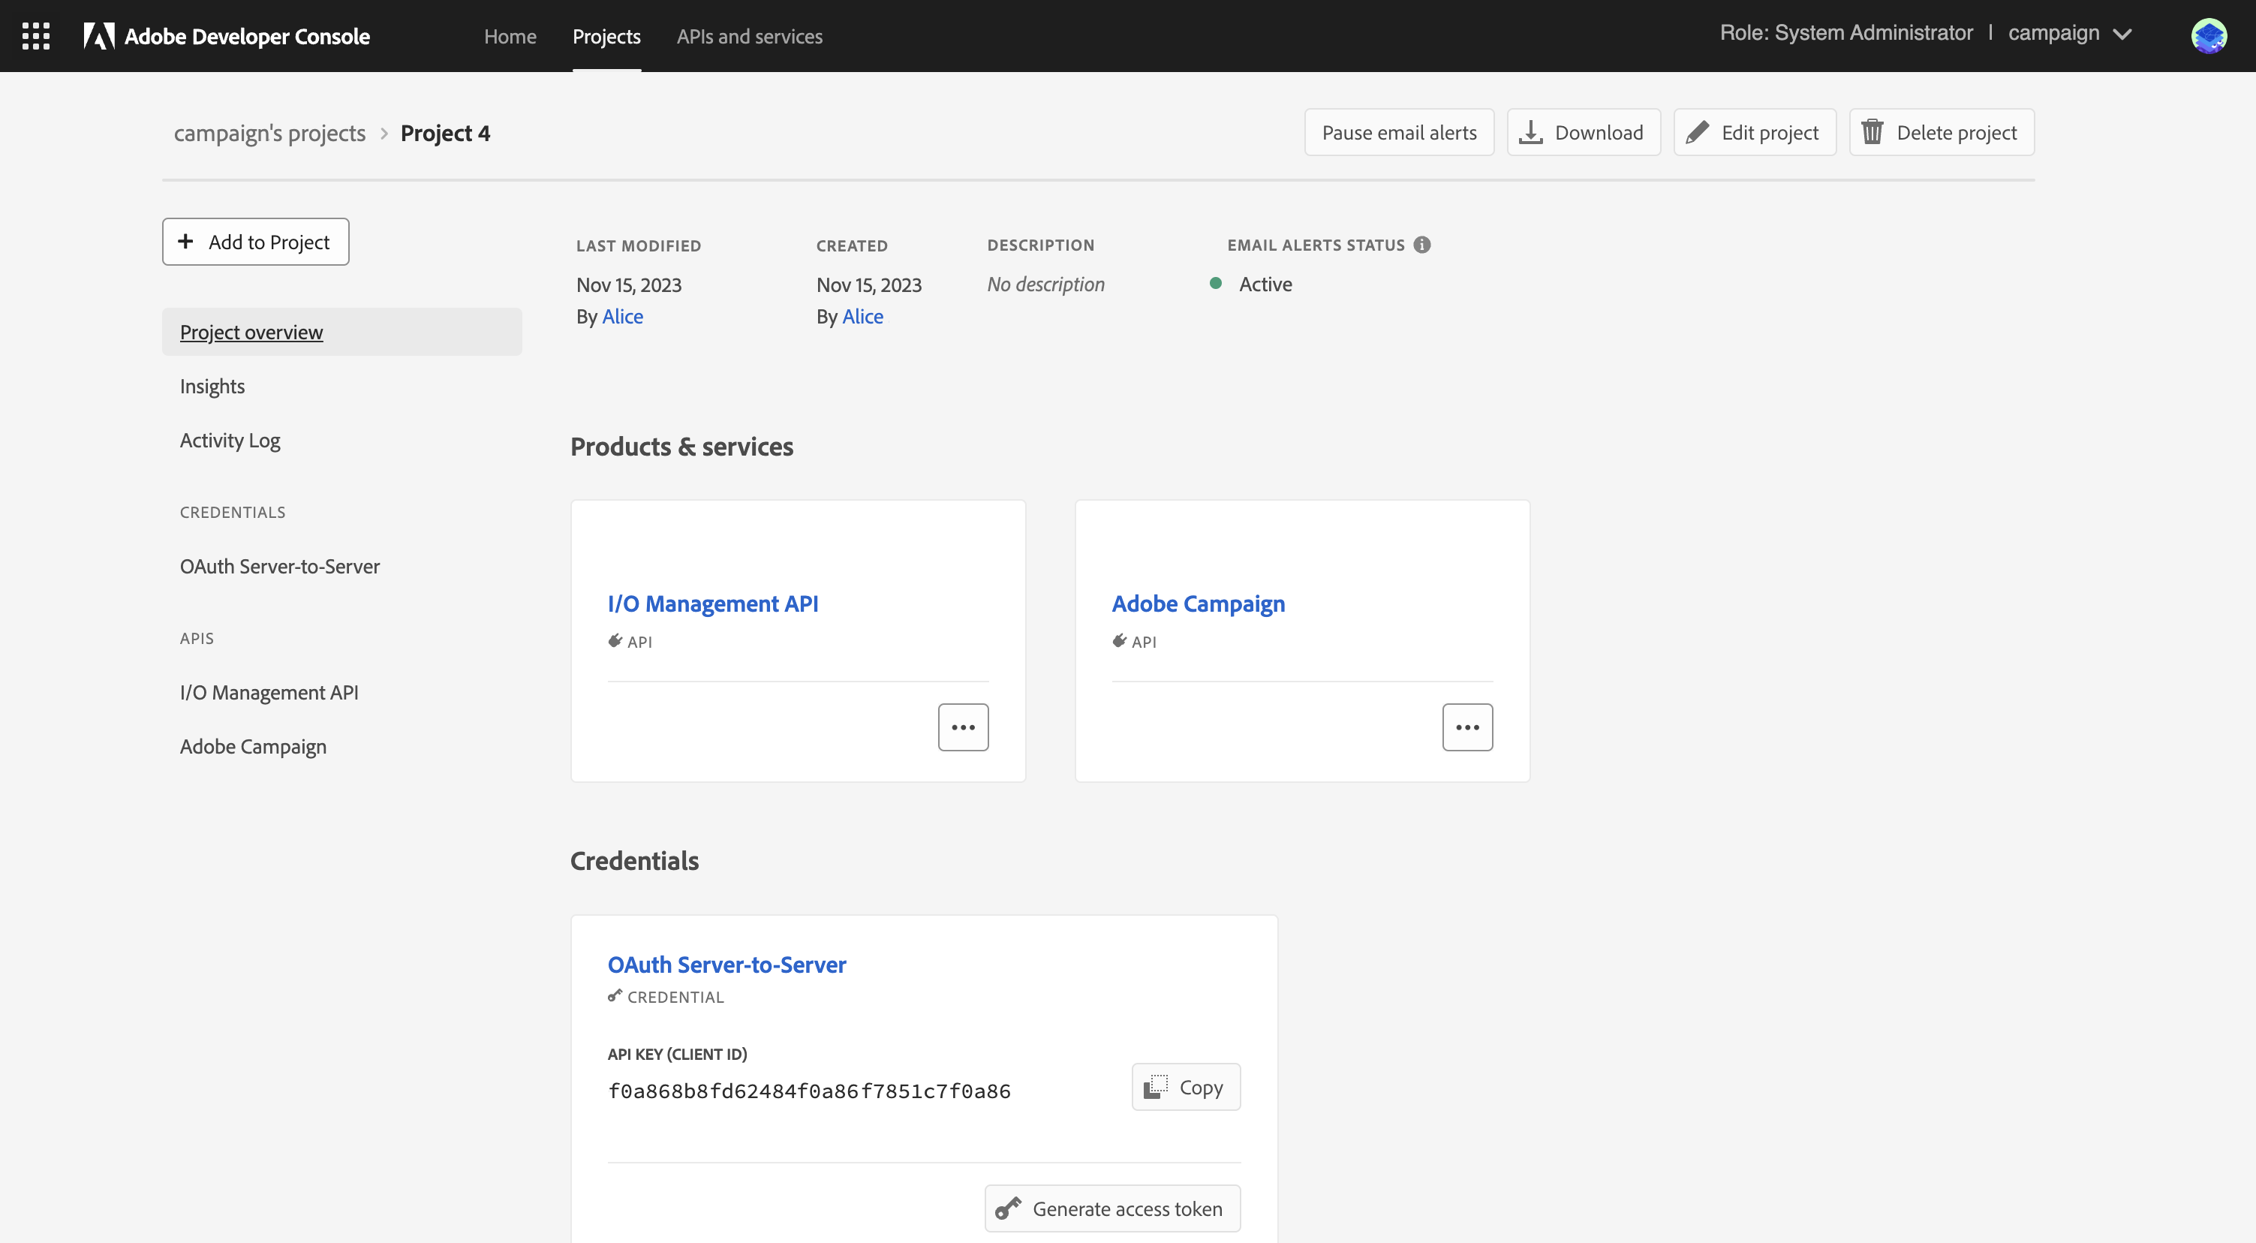Click Generate access token key button
Image resolution: width=2256 pixels, height=1243 pixels.
coord(1112,1208)
